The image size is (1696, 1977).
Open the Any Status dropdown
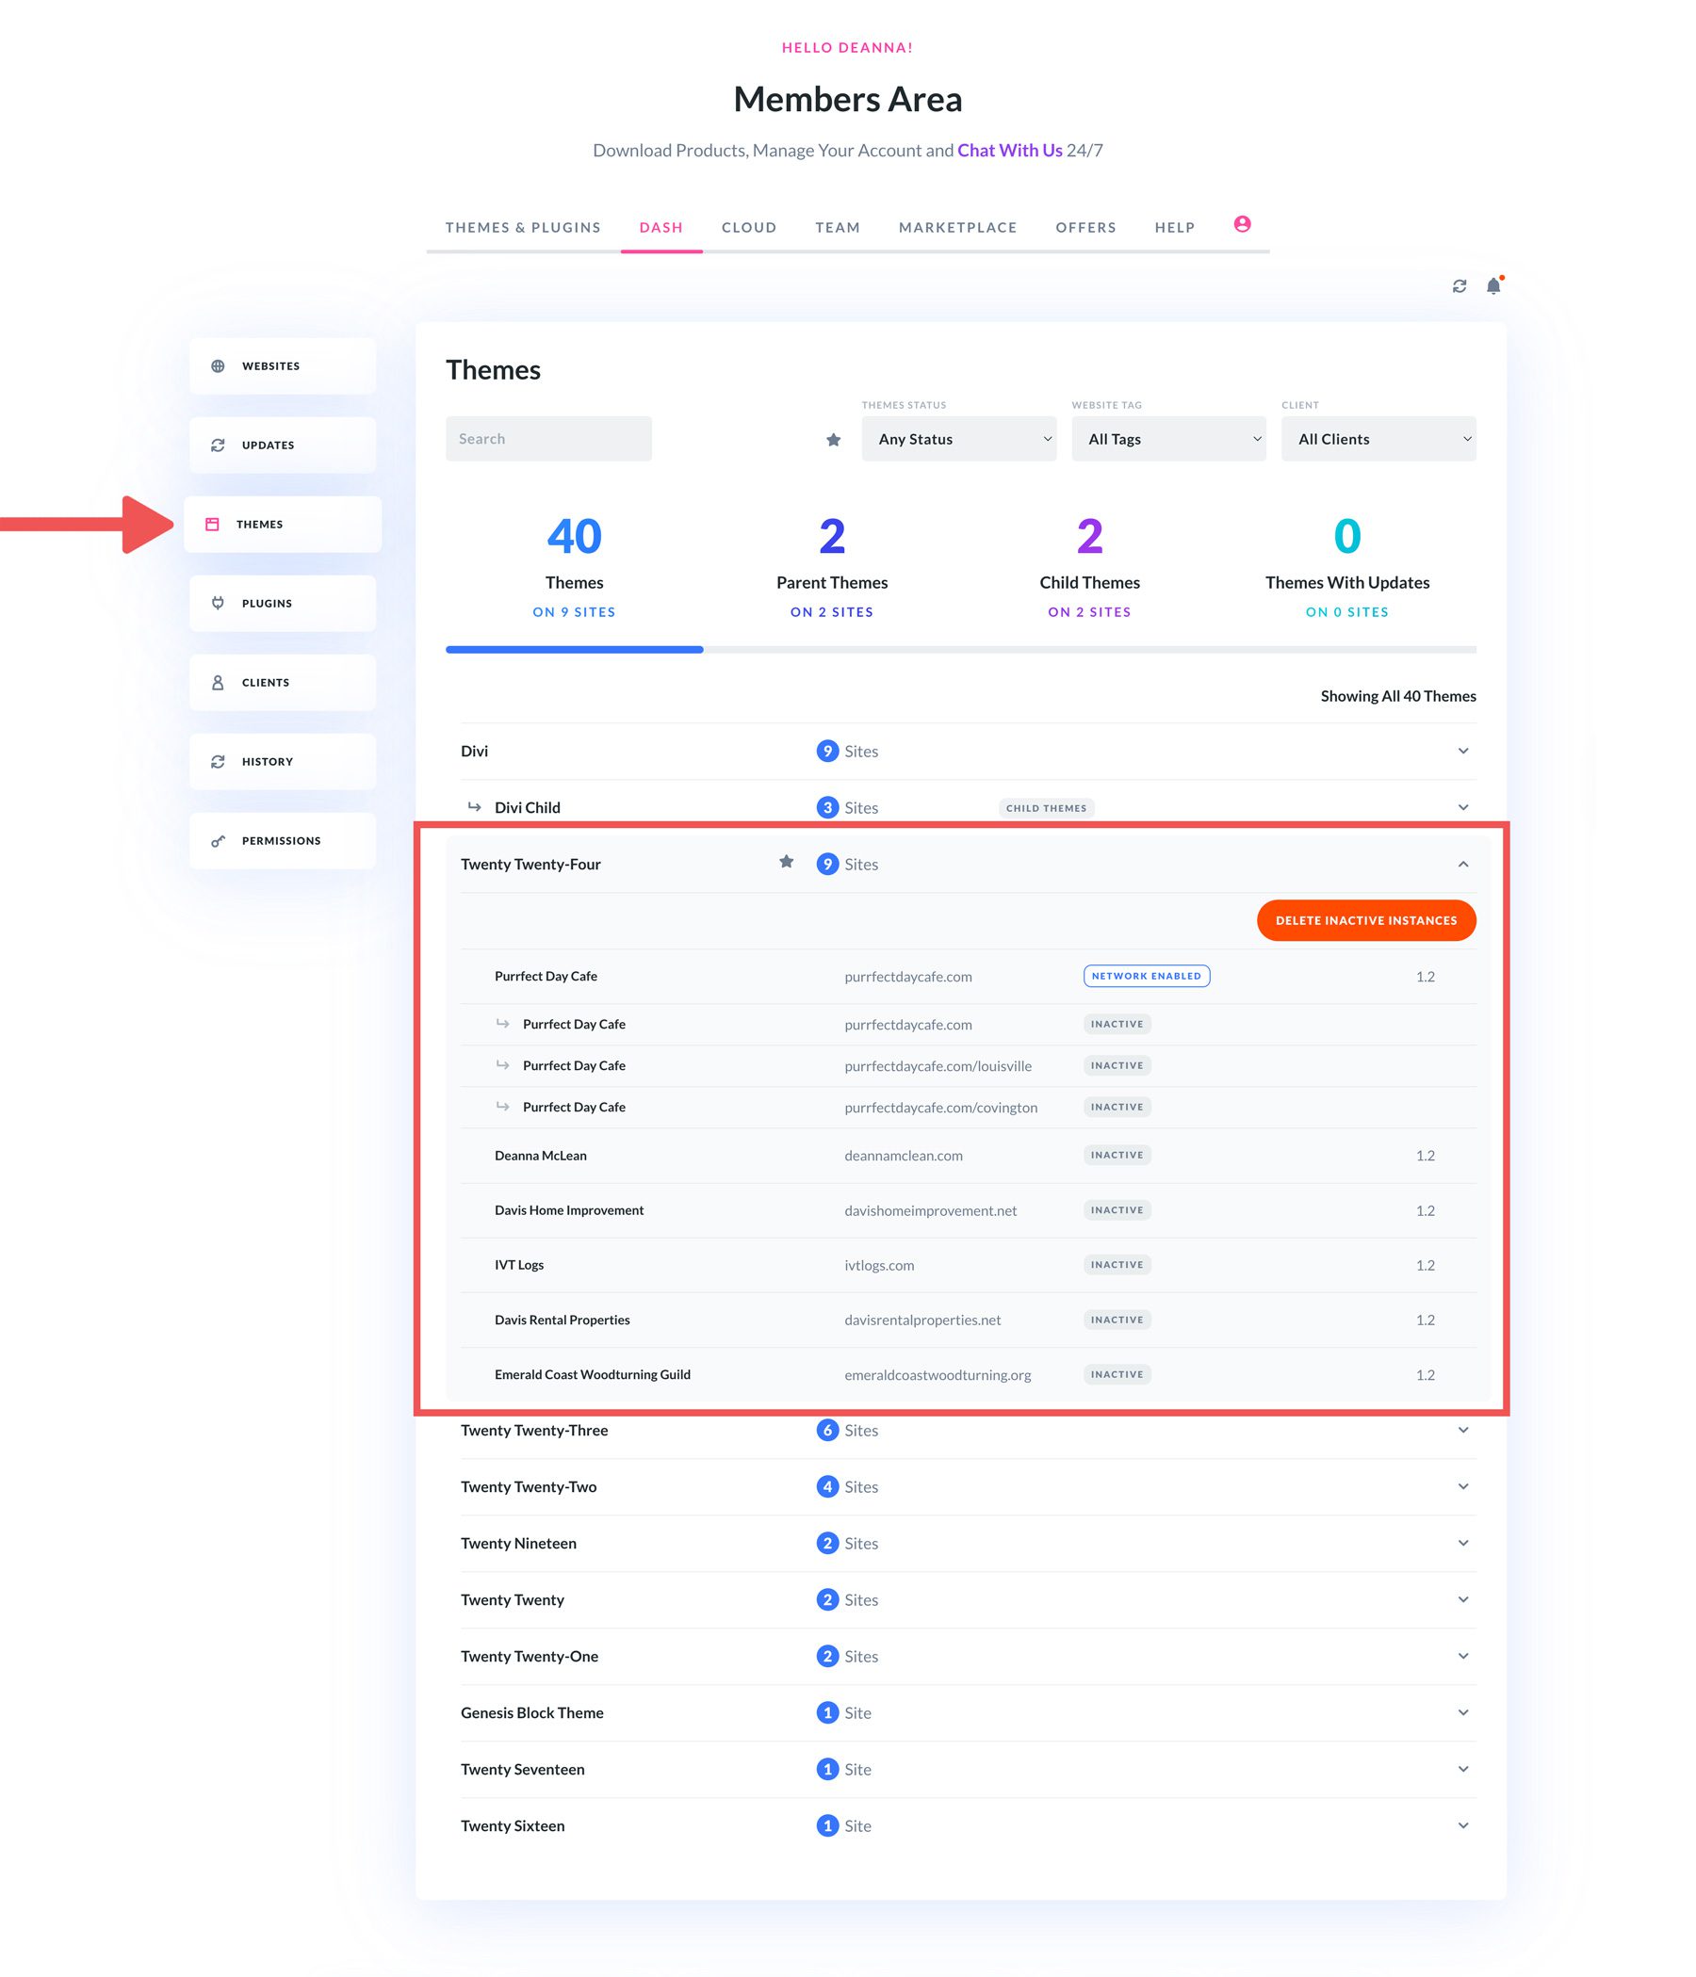[x=959, y=439]
